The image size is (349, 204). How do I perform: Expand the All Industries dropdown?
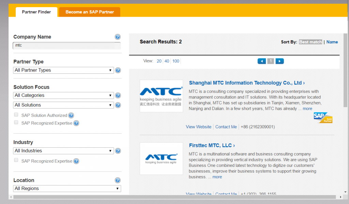(x=63, y=151)
